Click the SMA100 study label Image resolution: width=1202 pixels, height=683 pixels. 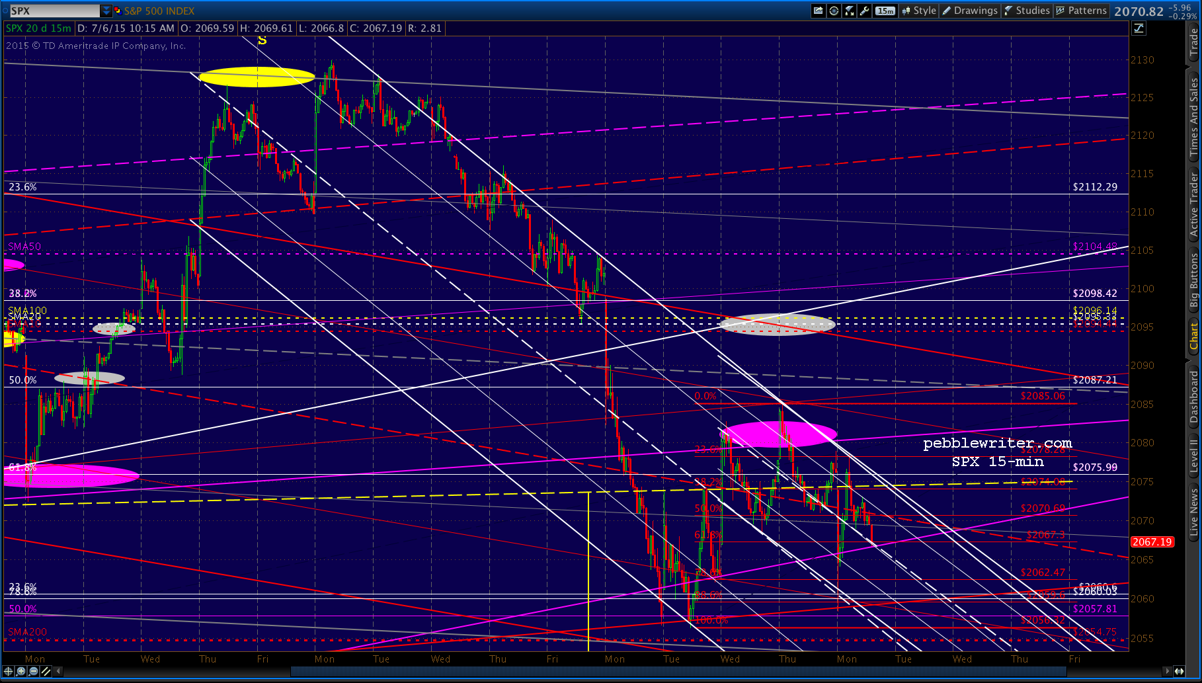click(27, 310)
